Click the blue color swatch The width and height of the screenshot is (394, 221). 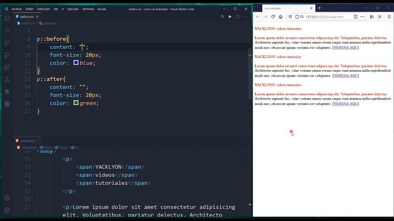tap(76, 63)
